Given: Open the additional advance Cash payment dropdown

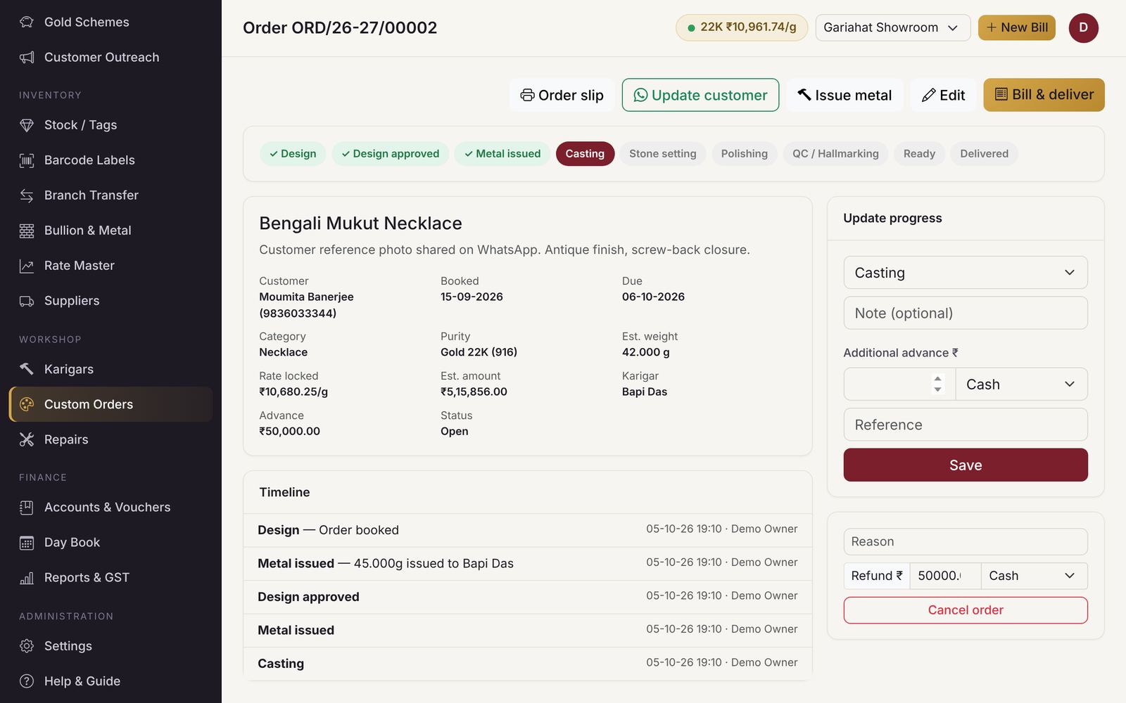Looking at the screenshot, I should click(x=1021, y=385).
